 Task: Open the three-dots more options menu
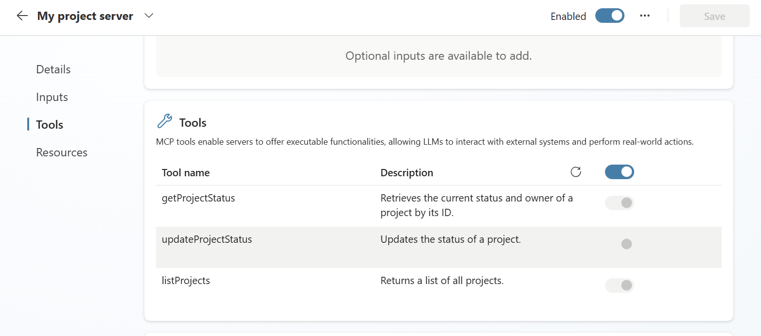pos(645,16)
